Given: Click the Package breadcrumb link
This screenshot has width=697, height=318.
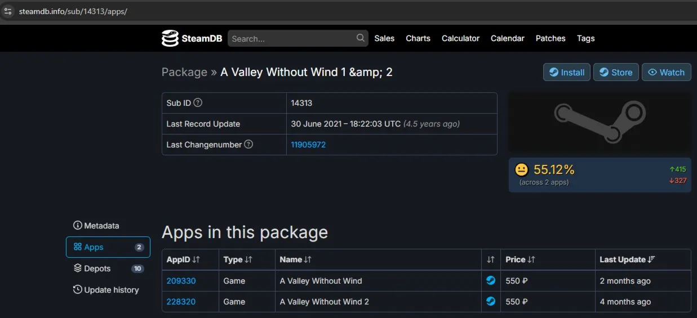Looking at the screenshot, I should point(184,72).
